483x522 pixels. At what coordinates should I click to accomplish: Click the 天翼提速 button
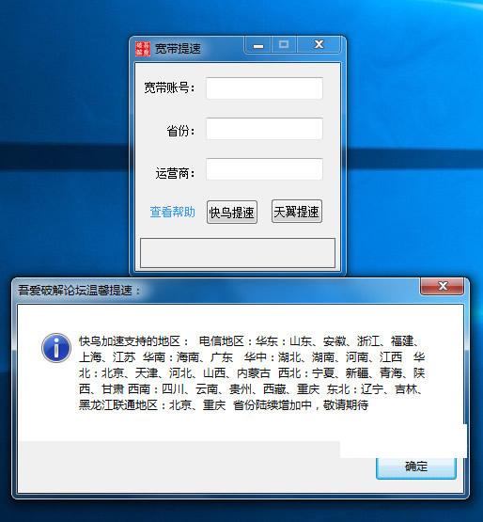(297, 212)
